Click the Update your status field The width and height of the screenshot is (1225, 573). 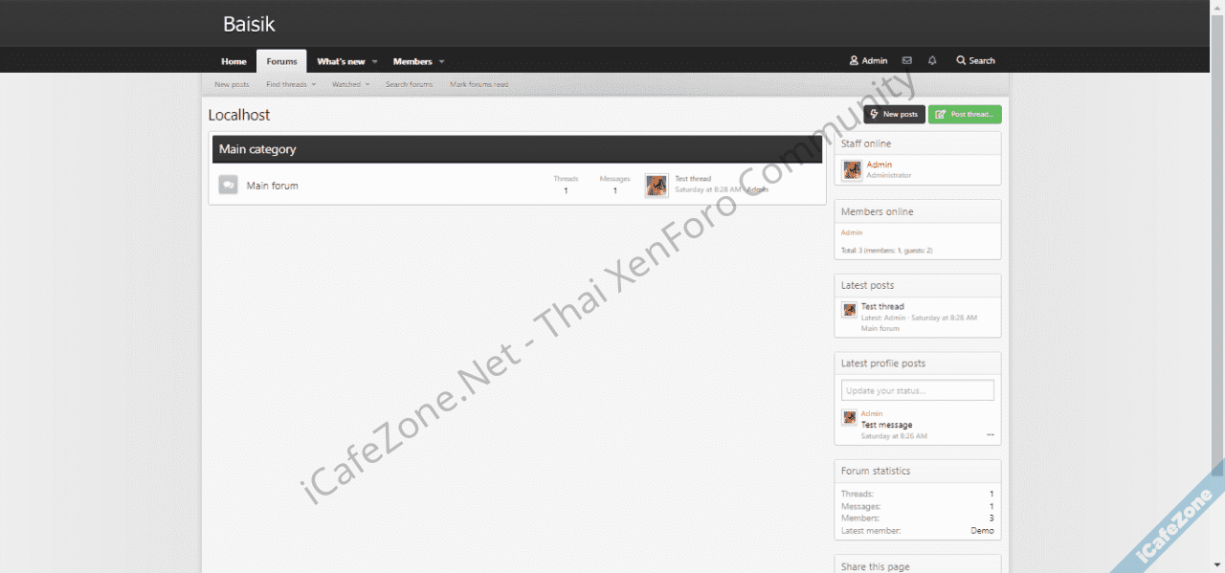pos(917,390)
